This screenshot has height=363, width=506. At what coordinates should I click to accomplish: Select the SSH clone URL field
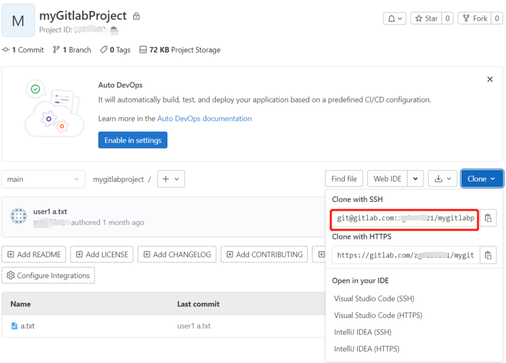(x=404, y=218)
